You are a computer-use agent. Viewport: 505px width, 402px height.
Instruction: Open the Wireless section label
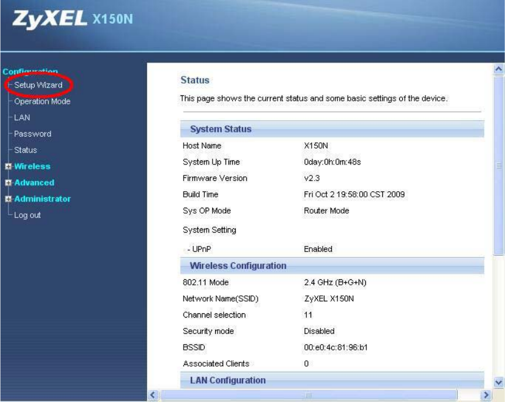pyautogui.click(x=32, y=166)
